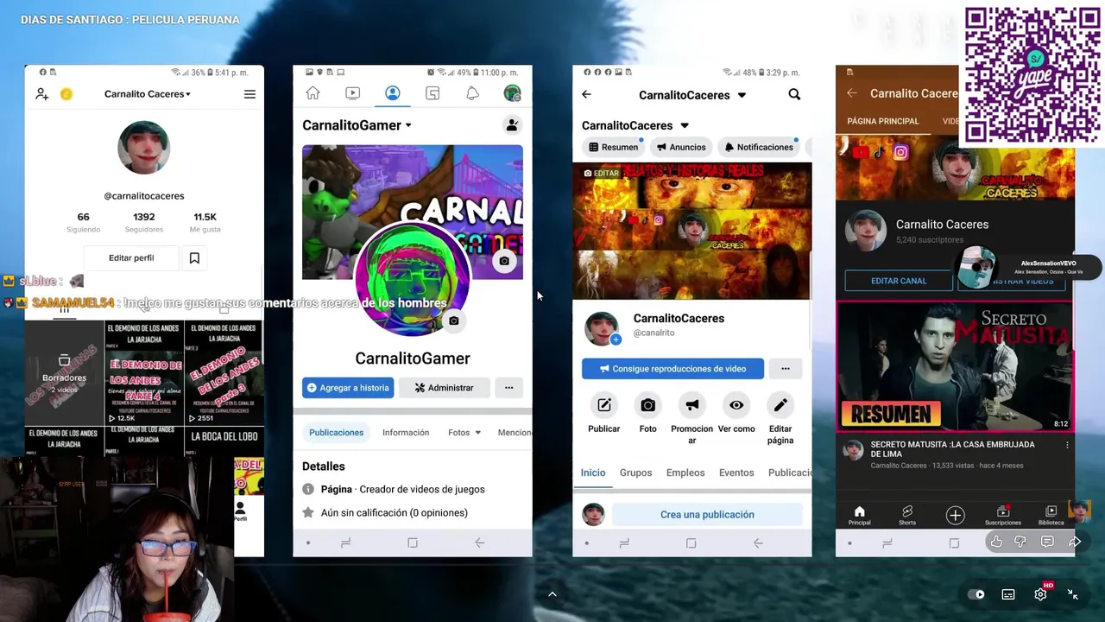Tap the camera icon on CarnalitoGamer cover photo
Screen dimensions: 1105x622
504,261
